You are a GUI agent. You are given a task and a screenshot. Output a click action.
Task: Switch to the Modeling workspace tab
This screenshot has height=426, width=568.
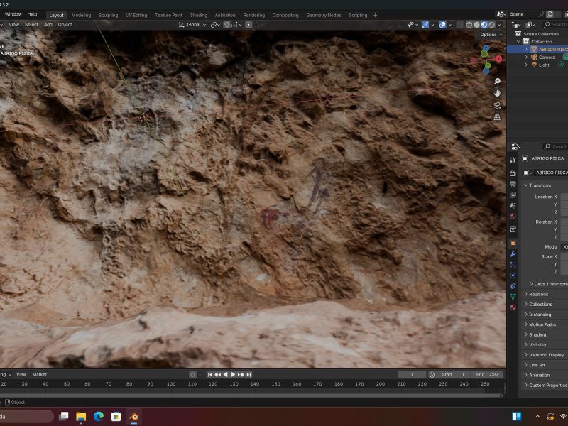click(81, 15)
